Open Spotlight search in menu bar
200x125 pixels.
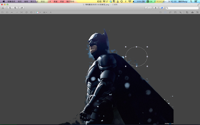pos(191,1)
